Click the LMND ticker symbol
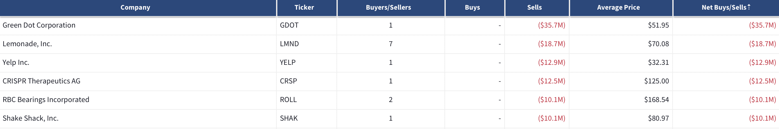The image size is (779, 129). [x=289, y=44]
